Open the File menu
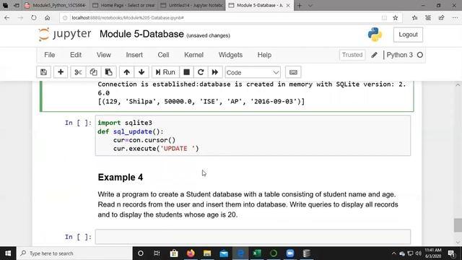Viewport: 462px width, 260px height. point(50,55)
